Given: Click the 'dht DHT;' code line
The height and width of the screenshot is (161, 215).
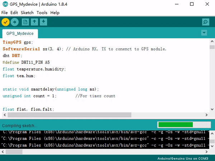Looking at the screenshot, I should click(12, 55).
